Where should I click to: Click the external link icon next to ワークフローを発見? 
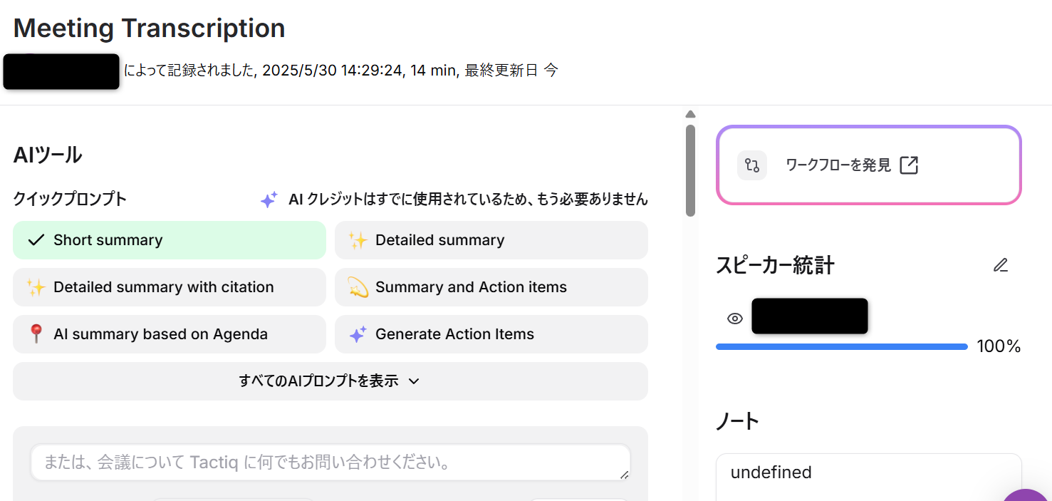click(910, 165)
